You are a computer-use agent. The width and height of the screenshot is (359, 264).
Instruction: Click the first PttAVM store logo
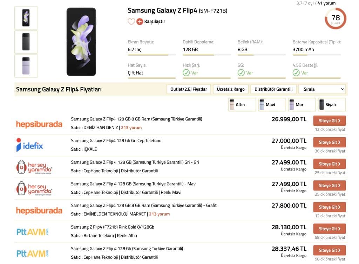pyautogui.click(x=32, y=232)
